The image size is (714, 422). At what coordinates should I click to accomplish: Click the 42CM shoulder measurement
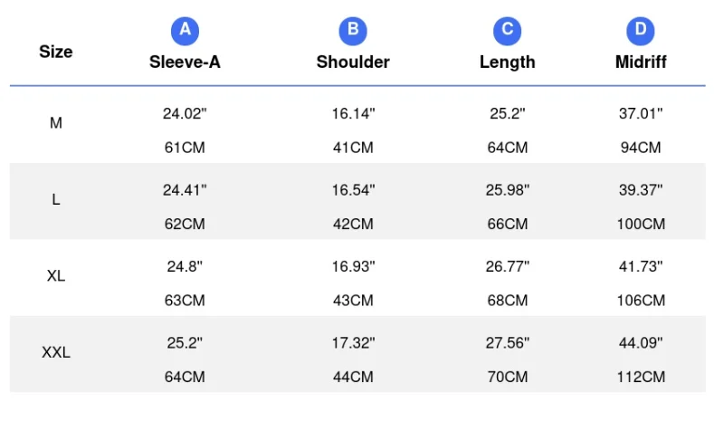tap(353, 224)
